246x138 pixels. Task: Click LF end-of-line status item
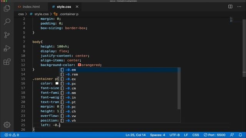point(186,135)
